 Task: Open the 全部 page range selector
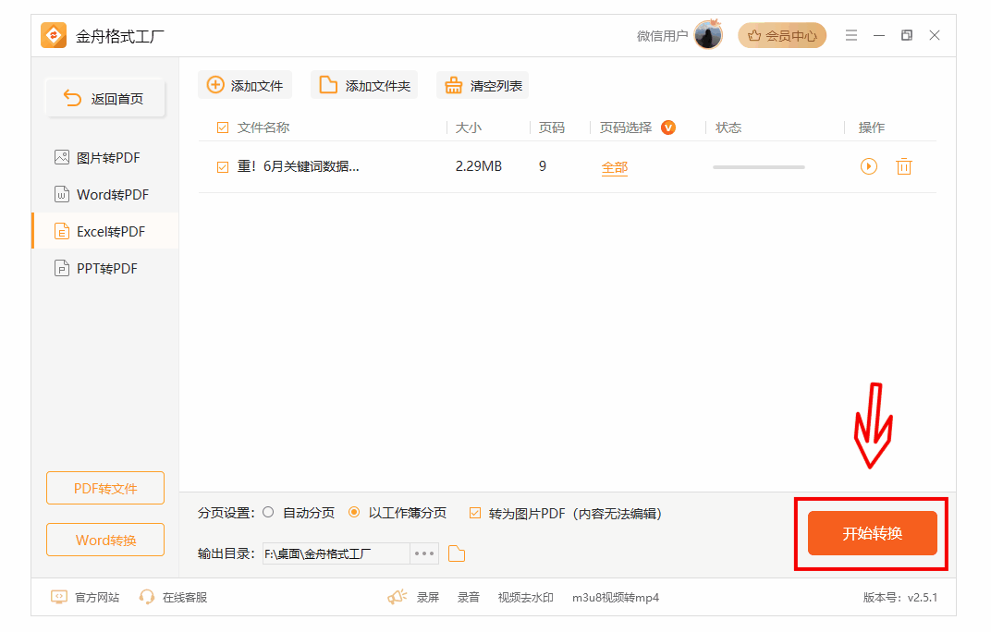[614, 167]
